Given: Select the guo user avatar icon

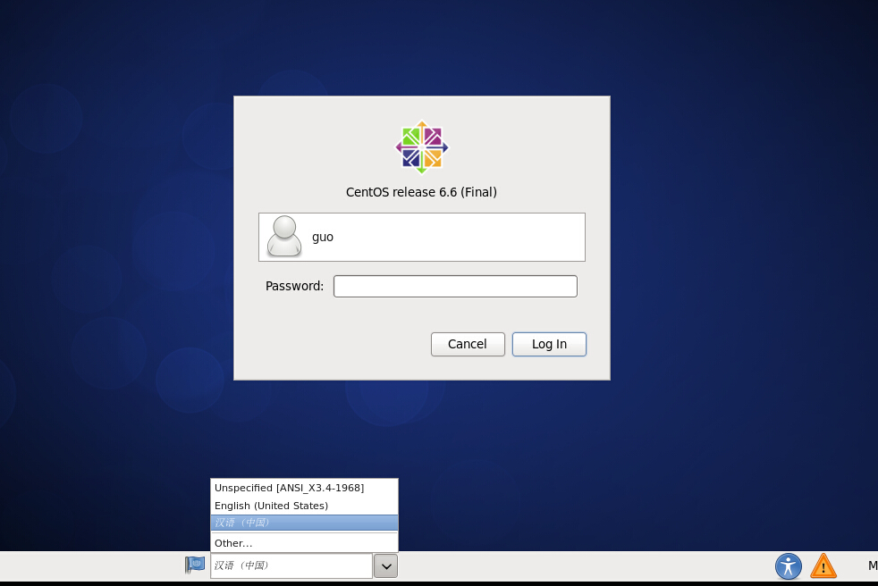Looking at the screenshot, I should pyautogui.click(x=284, y=237).
